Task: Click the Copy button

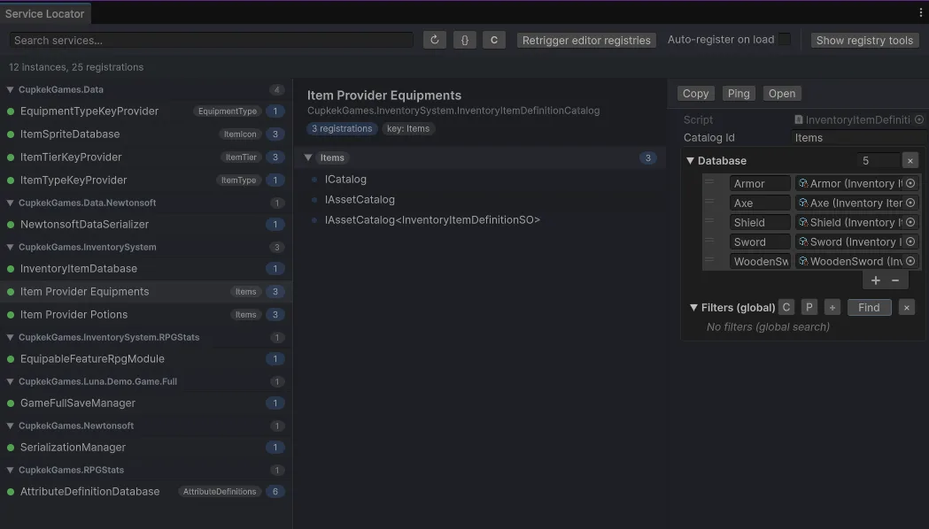Action: (x=695, y=94)
